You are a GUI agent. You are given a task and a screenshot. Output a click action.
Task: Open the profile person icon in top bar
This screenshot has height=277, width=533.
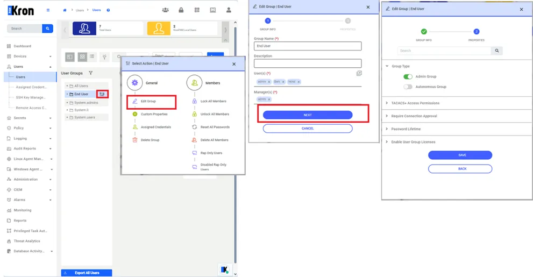coord(229,10)
